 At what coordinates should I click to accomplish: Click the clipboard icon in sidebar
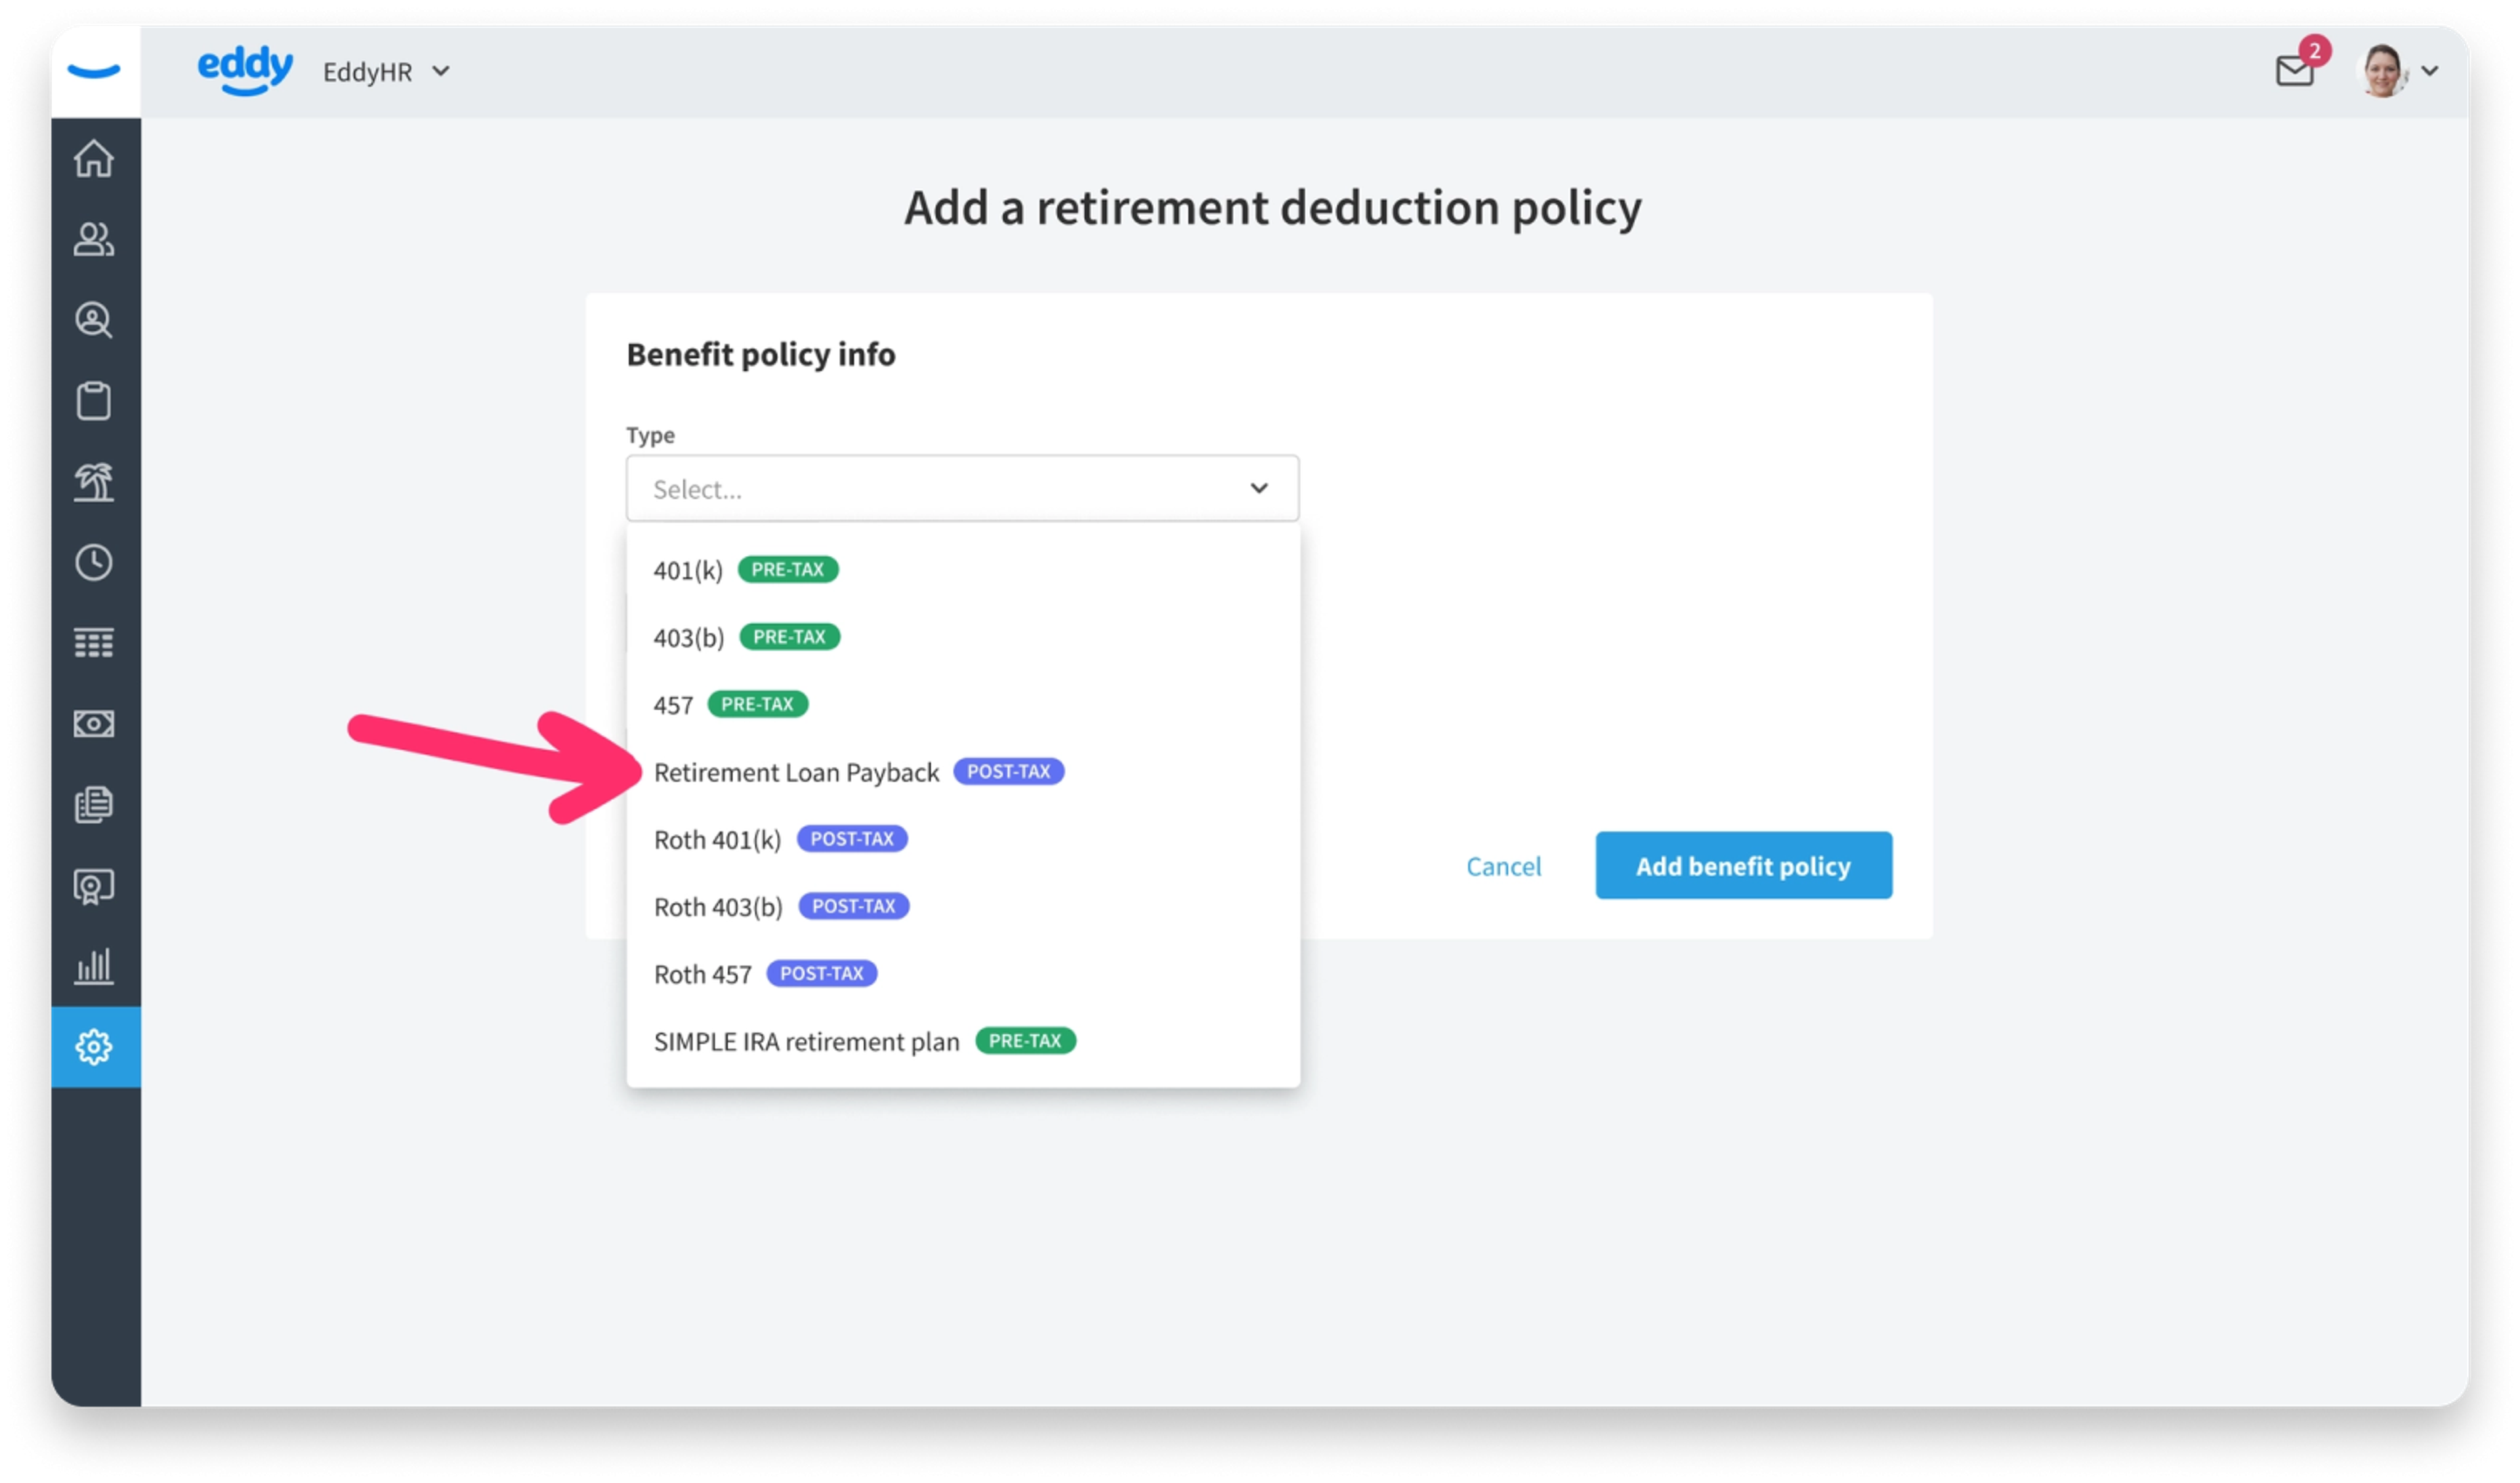pyautogui.click(x=94, y=401)
